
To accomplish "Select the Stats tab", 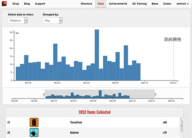I will [x=101, y=4].
